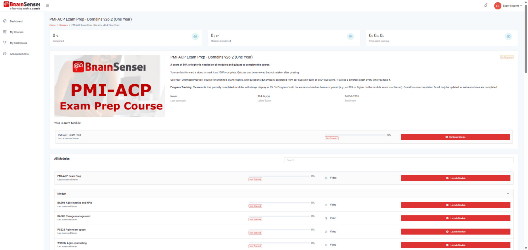The image size is (528, 250).
Task: Click the page vertical scrollbar
Action: (526, 39)
